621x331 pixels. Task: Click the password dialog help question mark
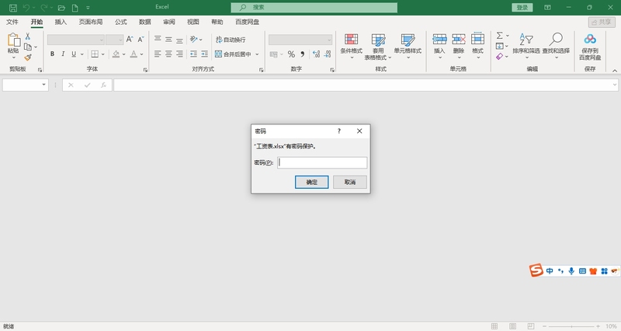coord(339,131)
